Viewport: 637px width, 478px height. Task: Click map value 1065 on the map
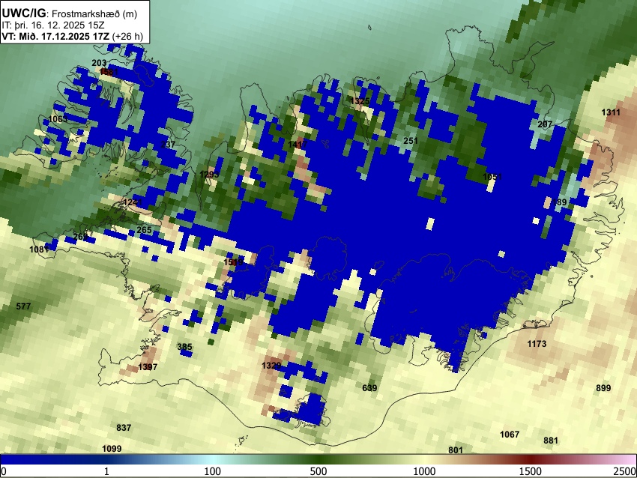[58, 119]
